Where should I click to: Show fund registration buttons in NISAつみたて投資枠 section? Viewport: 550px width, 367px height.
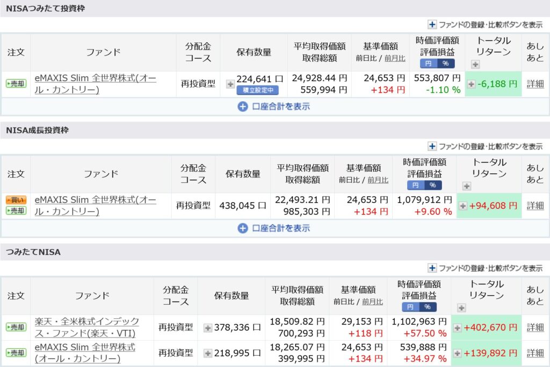485,25
